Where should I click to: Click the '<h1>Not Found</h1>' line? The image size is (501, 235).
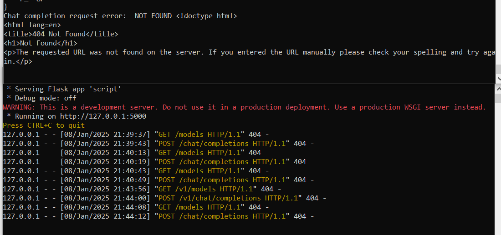(x=40, y=43)
